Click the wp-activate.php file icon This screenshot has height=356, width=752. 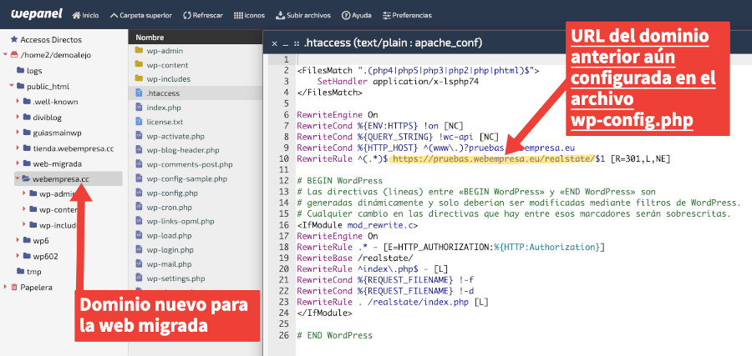coord(139,136)
